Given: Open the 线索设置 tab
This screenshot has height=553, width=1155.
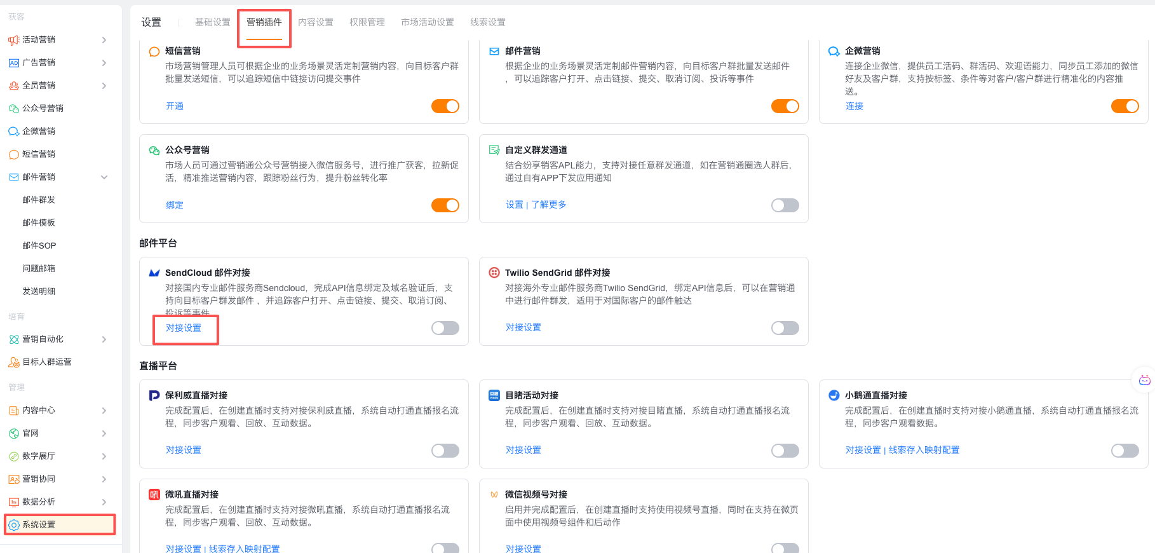Looking at the screenshot, I should pyautogui.click(x=488, y=22).
